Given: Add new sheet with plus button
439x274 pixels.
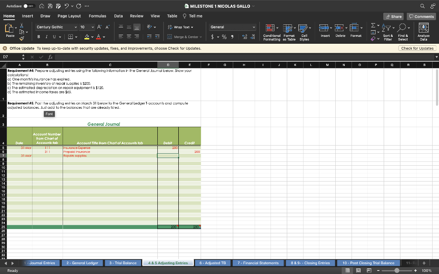Looking at the screenshot, I should (x=424, y=263).
